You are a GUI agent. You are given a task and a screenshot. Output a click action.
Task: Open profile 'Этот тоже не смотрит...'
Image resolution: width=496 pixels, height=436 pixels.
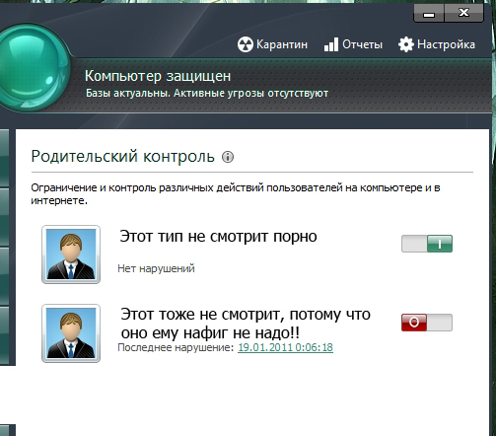246,324
